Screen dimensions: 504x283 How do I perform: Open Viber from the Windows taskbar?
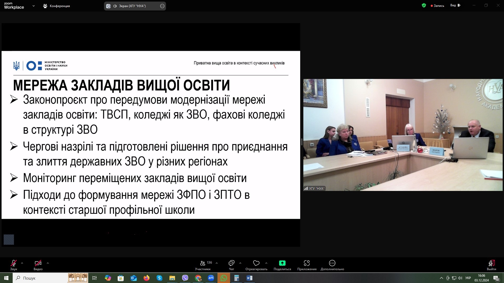point(185,278)
